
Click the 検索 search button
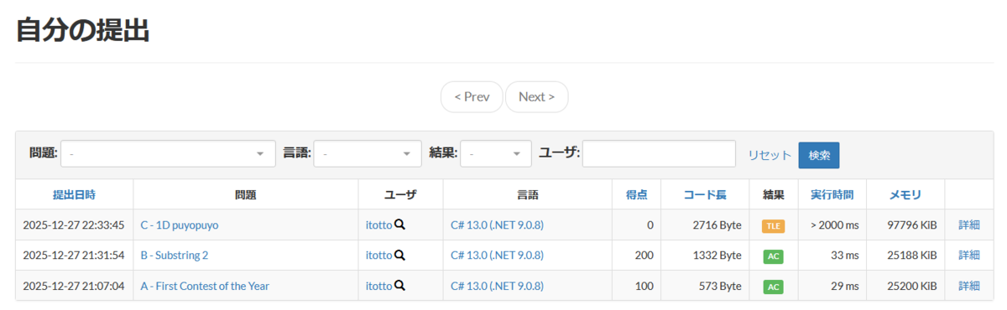pyautogui.click(x=819, y=155)
